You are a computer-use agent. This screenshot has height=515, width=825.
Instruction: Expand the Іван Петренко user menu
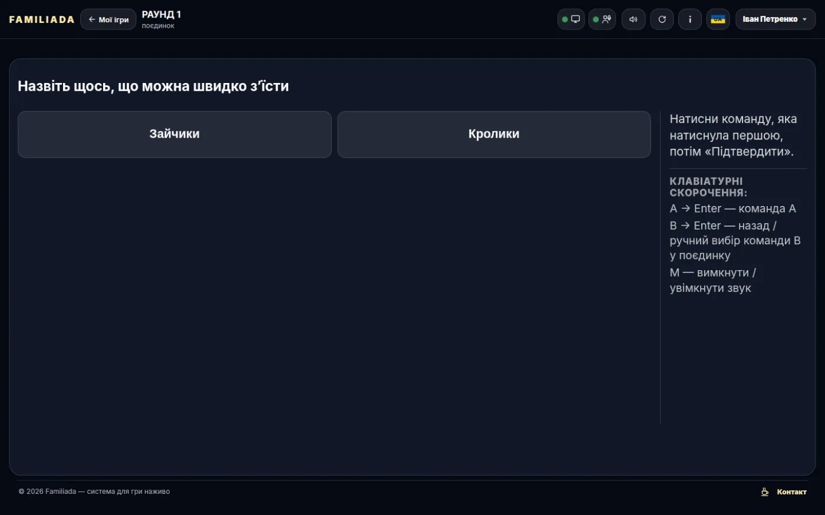pos(775,19)
